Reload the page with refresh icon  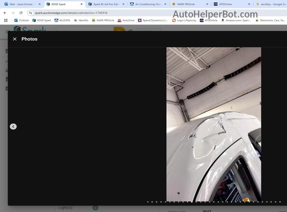pyautogui.click(x=21, y=13)
